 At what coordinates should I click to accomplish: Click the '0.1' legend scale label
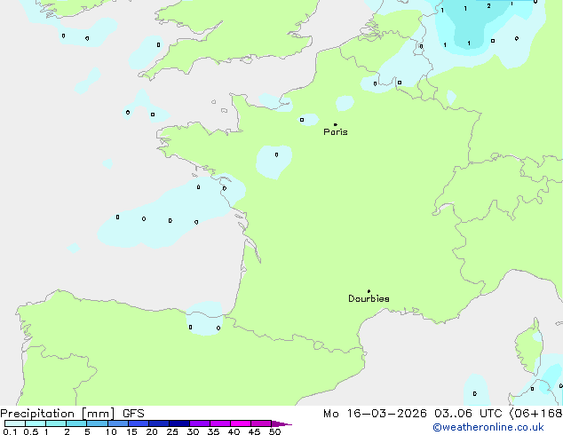coord(10,431)
